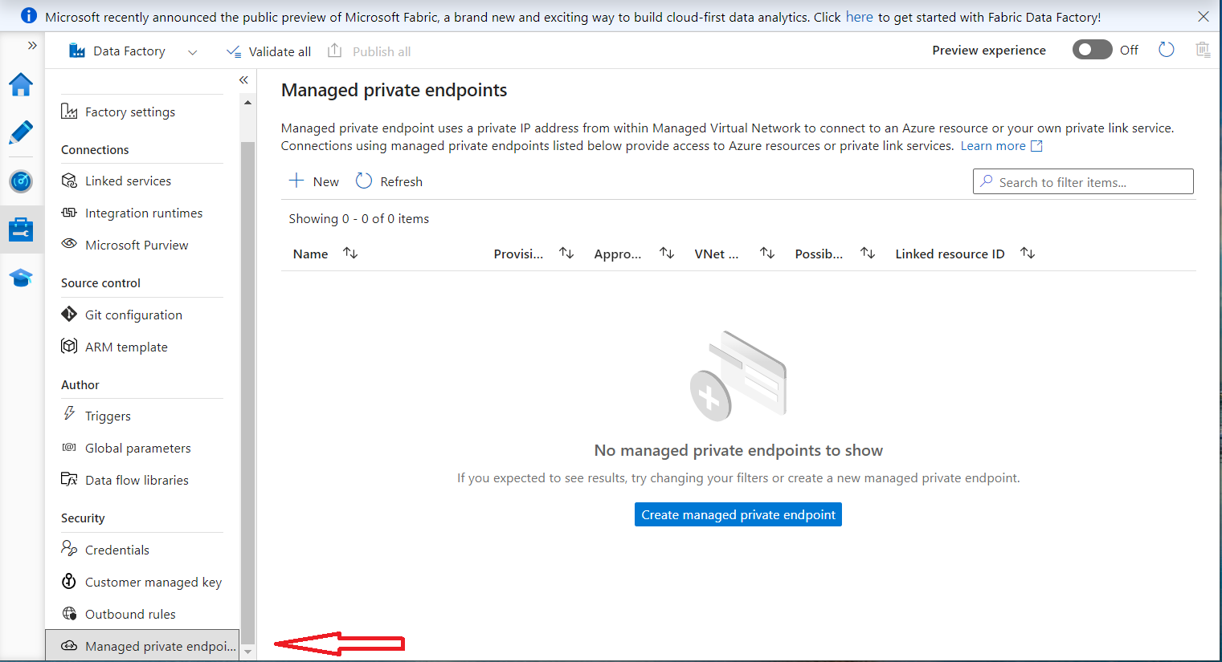Collapse the Manage settings side panel
1222x662 pixels.
(243, 80)
